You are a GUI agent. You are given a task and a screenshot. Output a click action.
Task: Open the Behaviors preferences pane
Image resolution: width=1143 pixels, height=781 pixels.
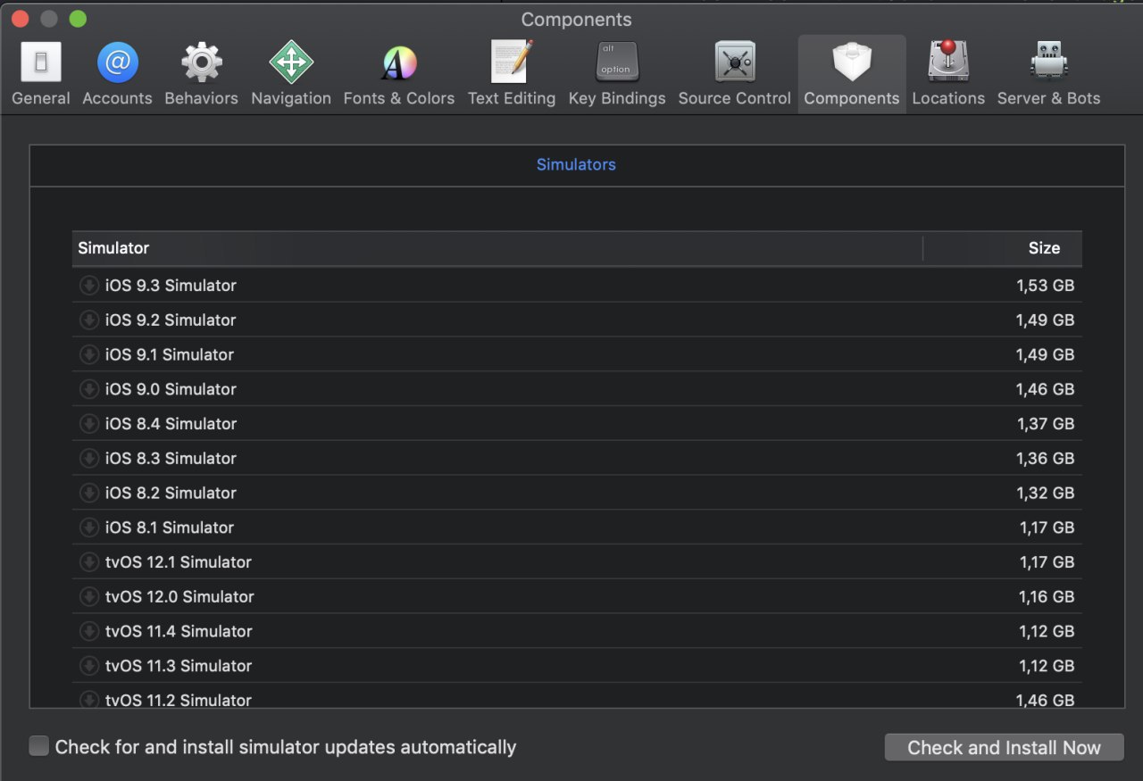pyautogui.click(x=202, y=74)
